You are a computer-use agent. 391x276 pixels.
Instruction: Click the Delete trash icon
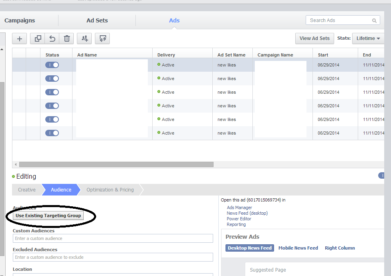point(67,38)
